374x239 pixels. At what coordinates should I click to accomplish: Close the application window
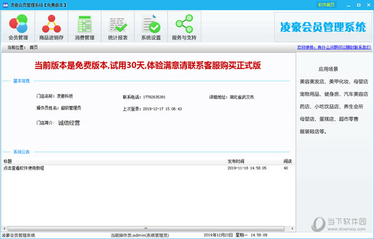(368, 5)
